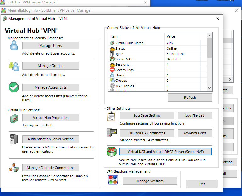Click the Manage Users button
Image resolution: width=242 pixels, height=196 pixels.
51,46
